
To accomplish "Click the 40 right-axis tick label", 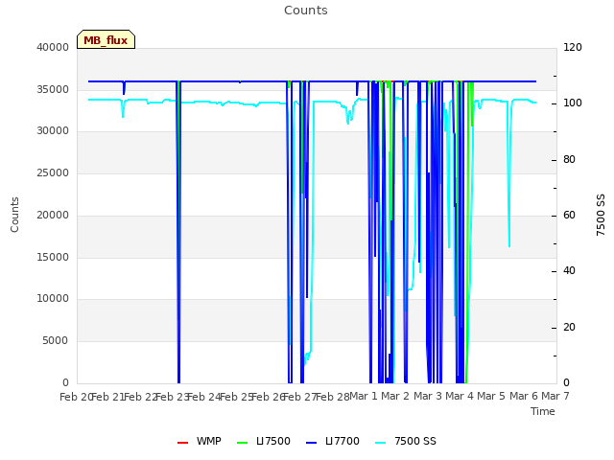I will (x=569, y=270).
